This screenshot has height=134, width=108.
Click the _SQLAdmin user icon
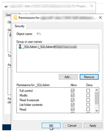(x=20, y=47)
